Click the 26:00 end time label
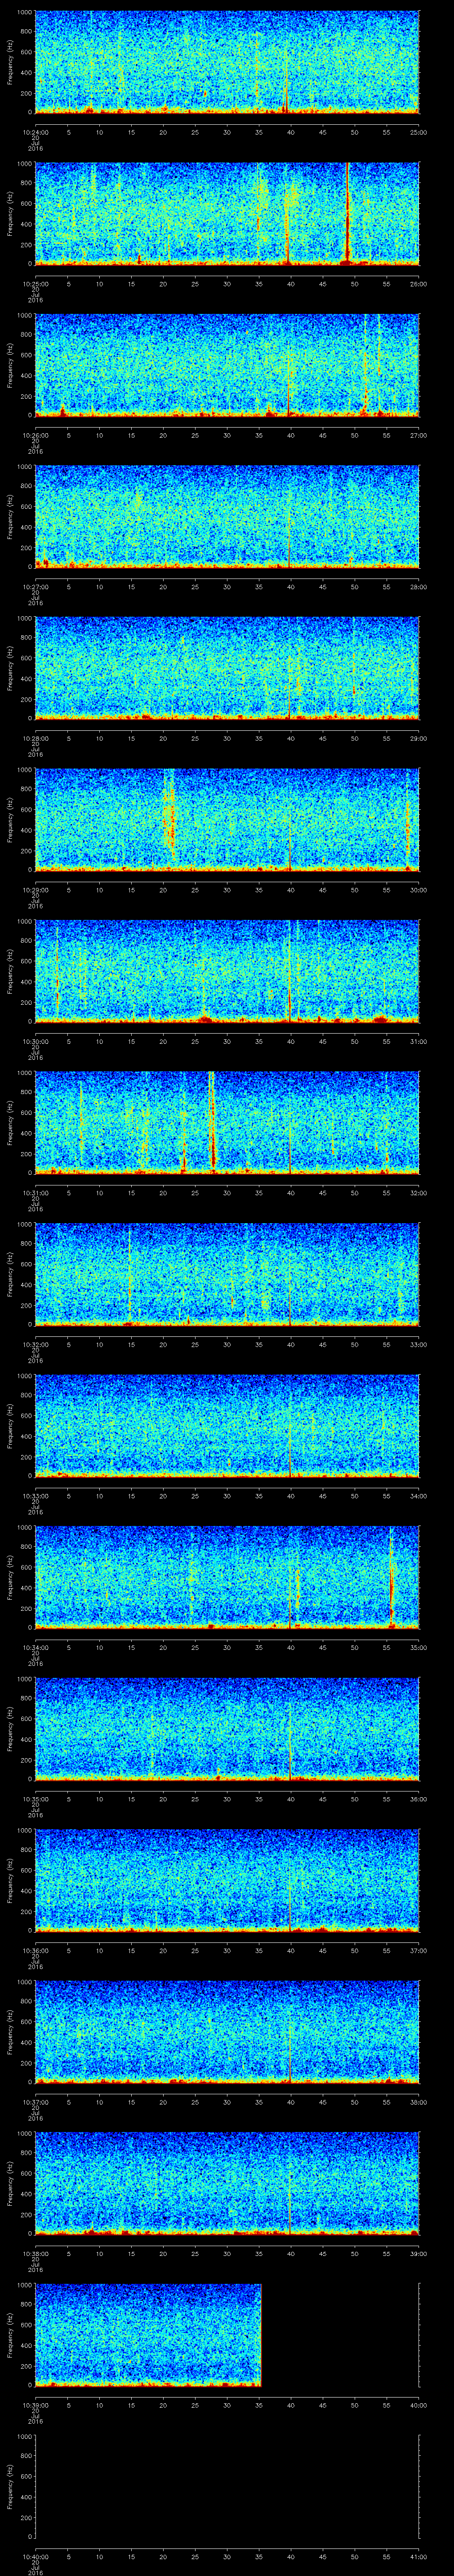Screen dimensions: 454x2576 [x=419, y=284]
